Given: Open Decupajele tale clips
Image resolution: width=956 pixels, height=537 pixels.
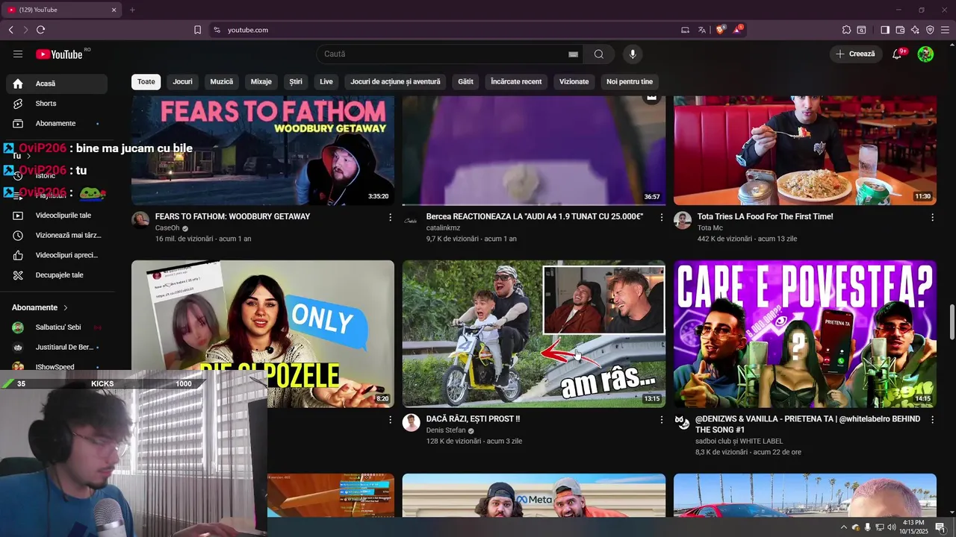Looking at the screenshot, I should 57,275.
